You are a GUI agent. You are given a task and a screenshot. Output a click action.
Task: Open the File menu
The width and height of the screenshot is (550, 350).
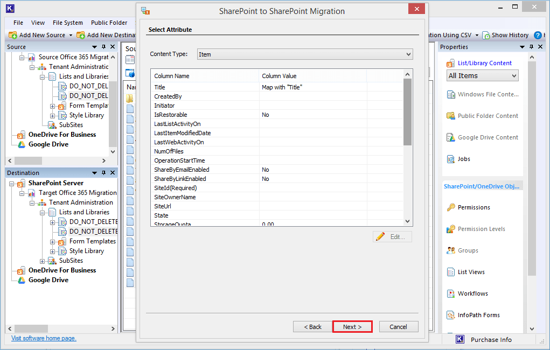[18, 23]
